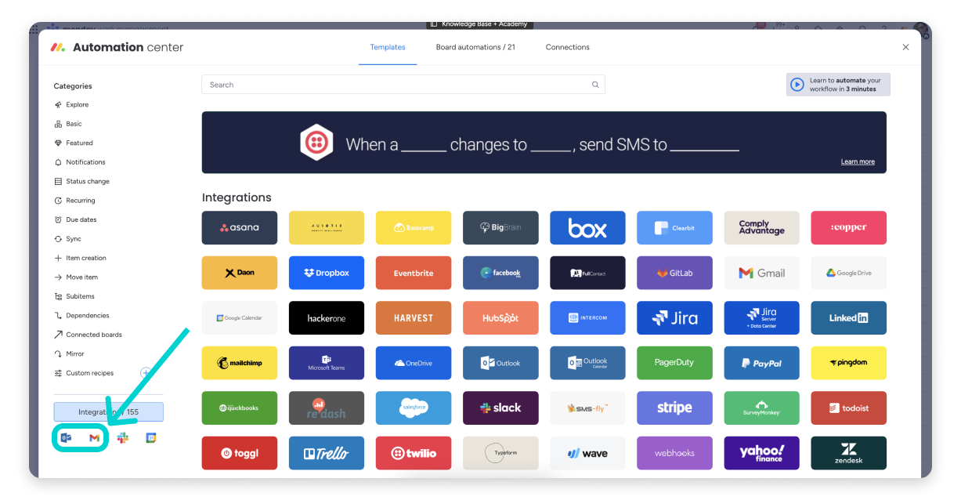Open the Clearbit integration tile
961x500 pixels.
click(x=674, y=227)
